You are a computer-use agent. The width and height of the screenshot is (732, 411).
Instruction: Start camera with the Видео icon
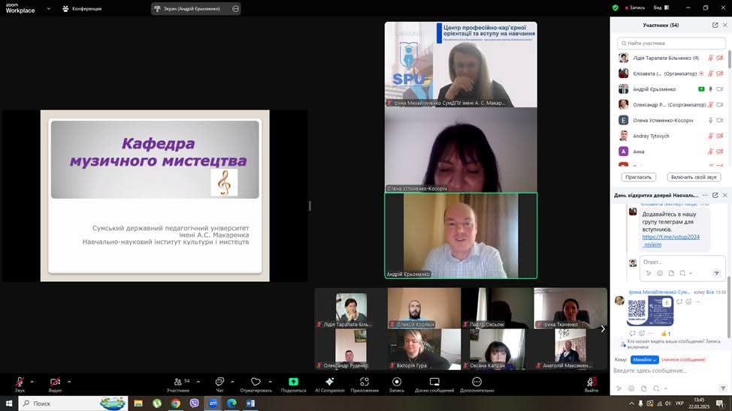pos(55,382)
